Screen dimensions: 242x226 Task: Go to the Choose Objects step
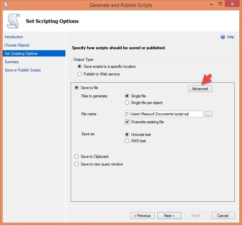coord(17,45)
